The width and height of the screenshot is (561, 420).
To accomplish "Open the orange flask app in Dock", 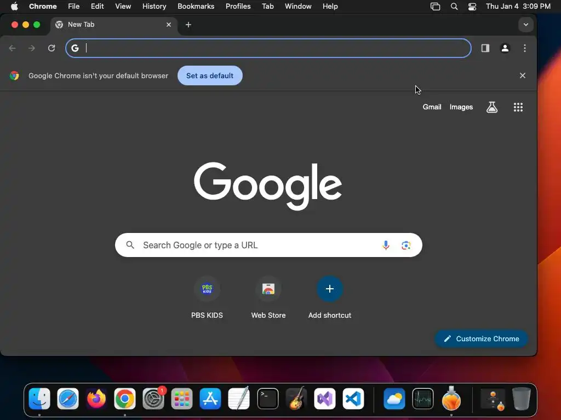I will click(x=451, y=399).
